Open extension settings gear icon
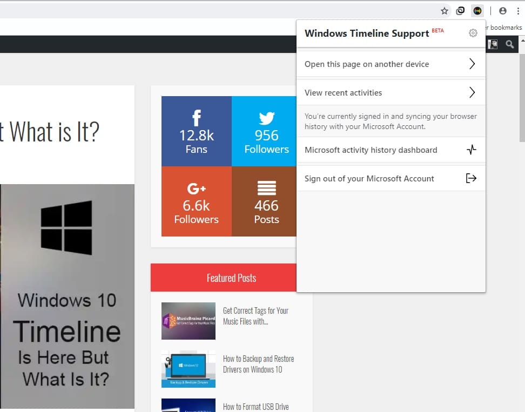The image size is (525, 412). 473,33
